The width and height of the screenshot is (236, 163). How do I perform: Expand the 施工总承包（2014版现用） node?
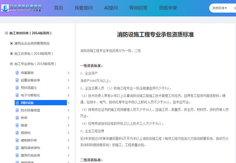click(11, 53)
